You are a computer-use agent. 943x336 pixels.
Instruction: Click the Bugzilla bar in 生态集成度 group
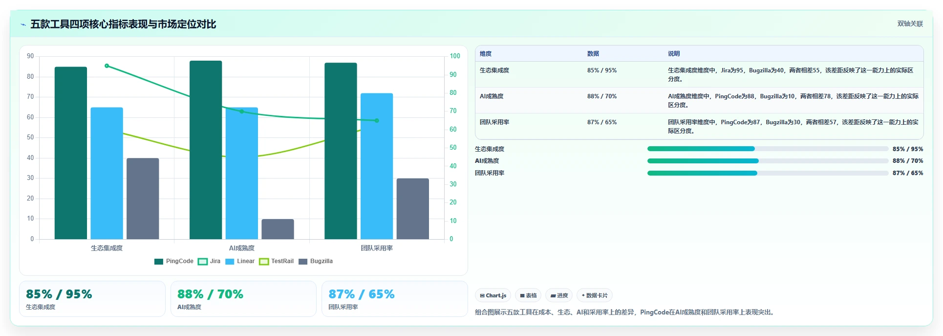143,199
